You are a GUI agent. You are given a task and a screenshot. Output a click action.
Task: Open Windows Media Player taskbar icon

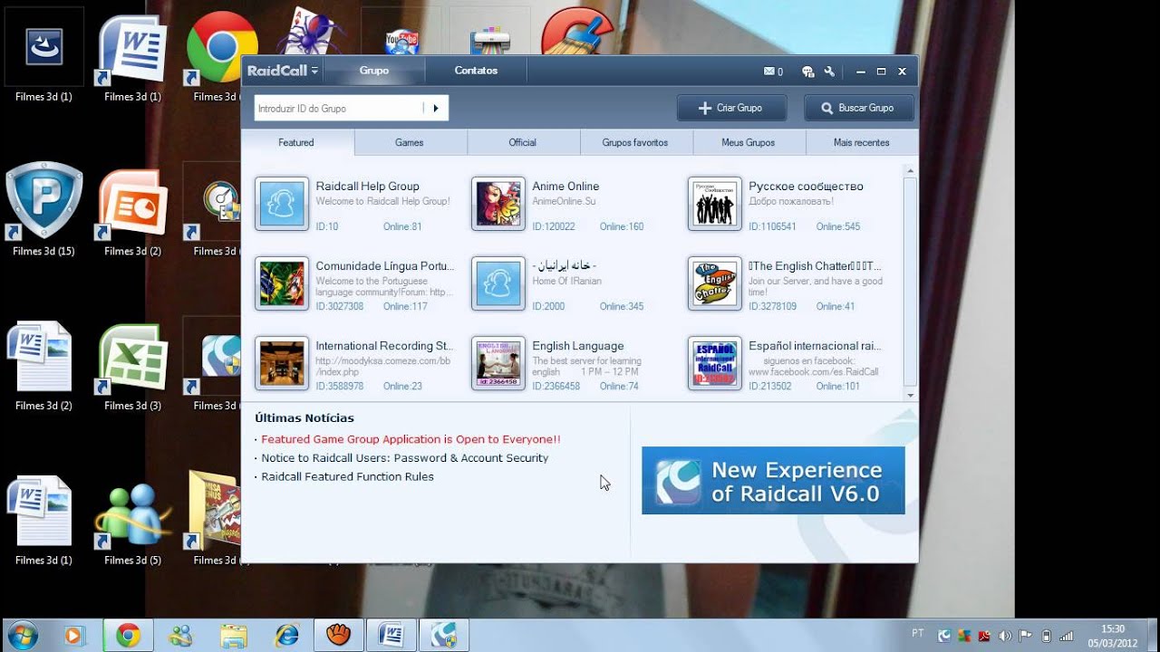(73, 636)
